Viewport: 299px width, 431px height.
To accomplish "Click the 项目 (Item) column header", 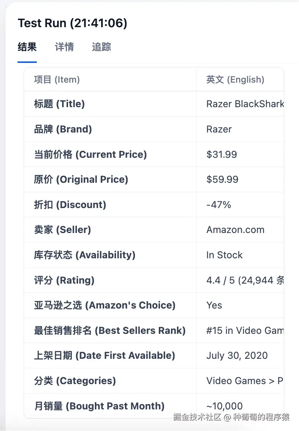I will pos(57,80).
